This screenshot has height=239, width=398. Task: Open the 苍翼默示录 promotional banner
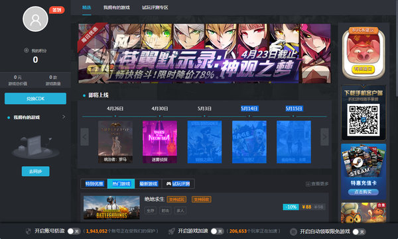point(204,54)
